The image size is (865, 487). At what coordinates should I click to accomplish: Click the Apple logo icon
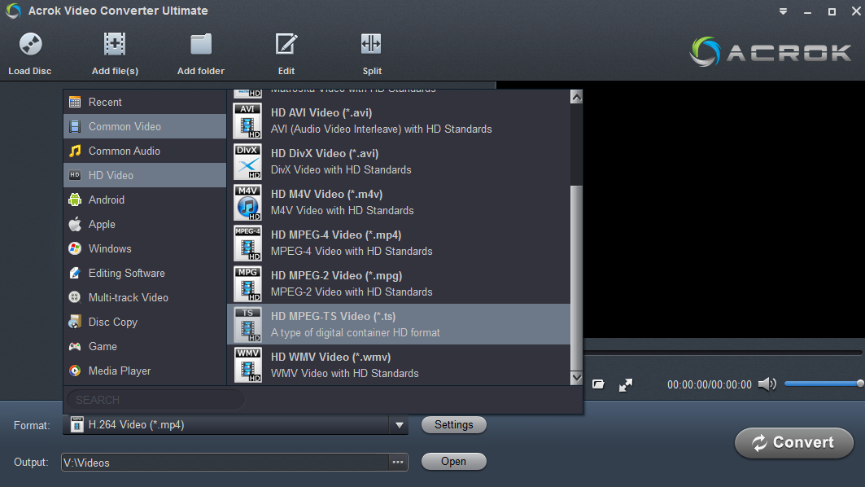coord(75,224)
